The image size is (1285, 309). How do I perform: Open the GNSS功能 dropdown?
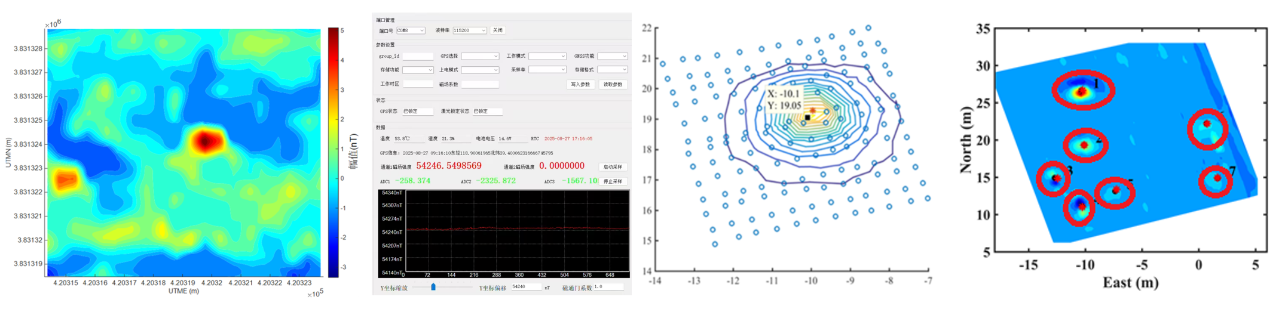[x=613, y=56]
